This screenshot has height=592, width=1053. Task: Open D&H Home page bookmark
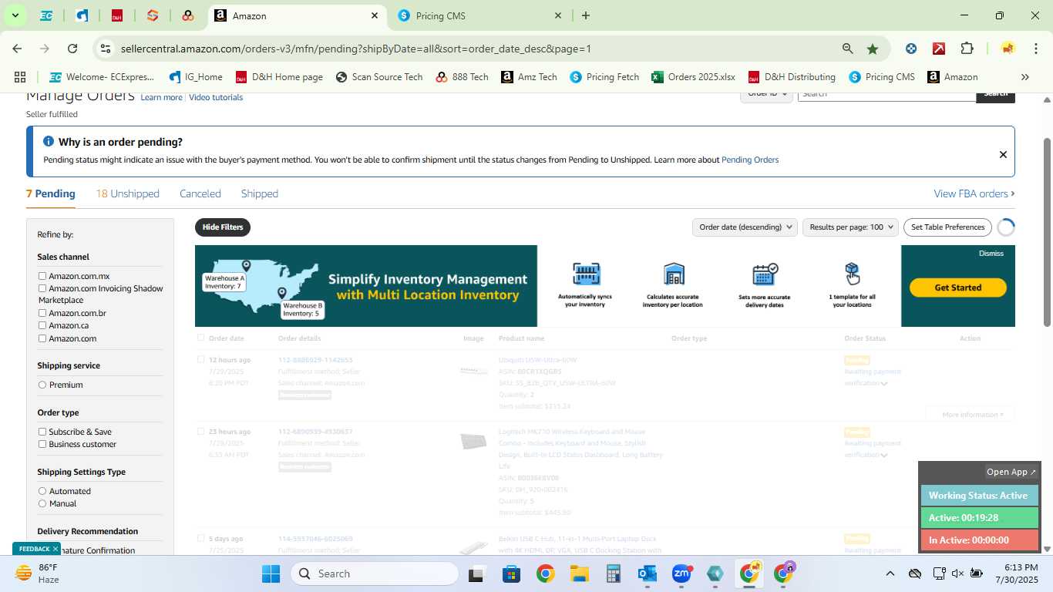(279, 77)
